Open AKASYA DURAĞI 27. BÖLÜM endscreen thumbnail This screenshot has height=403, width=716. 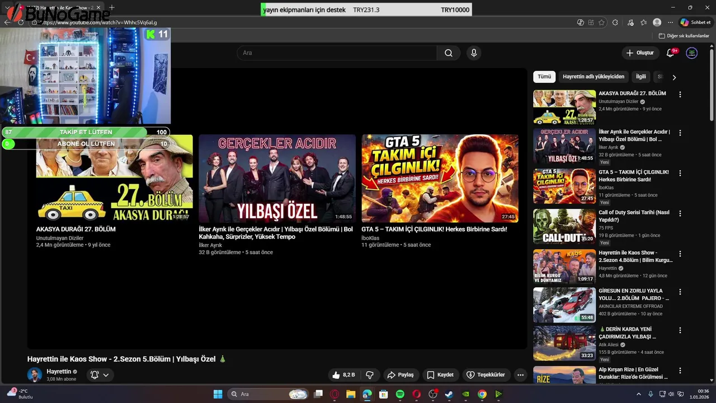[x=115, y=179]
